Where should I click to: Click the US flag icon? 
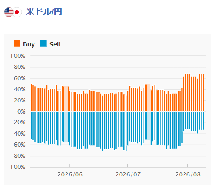click(x=9, y=12)
